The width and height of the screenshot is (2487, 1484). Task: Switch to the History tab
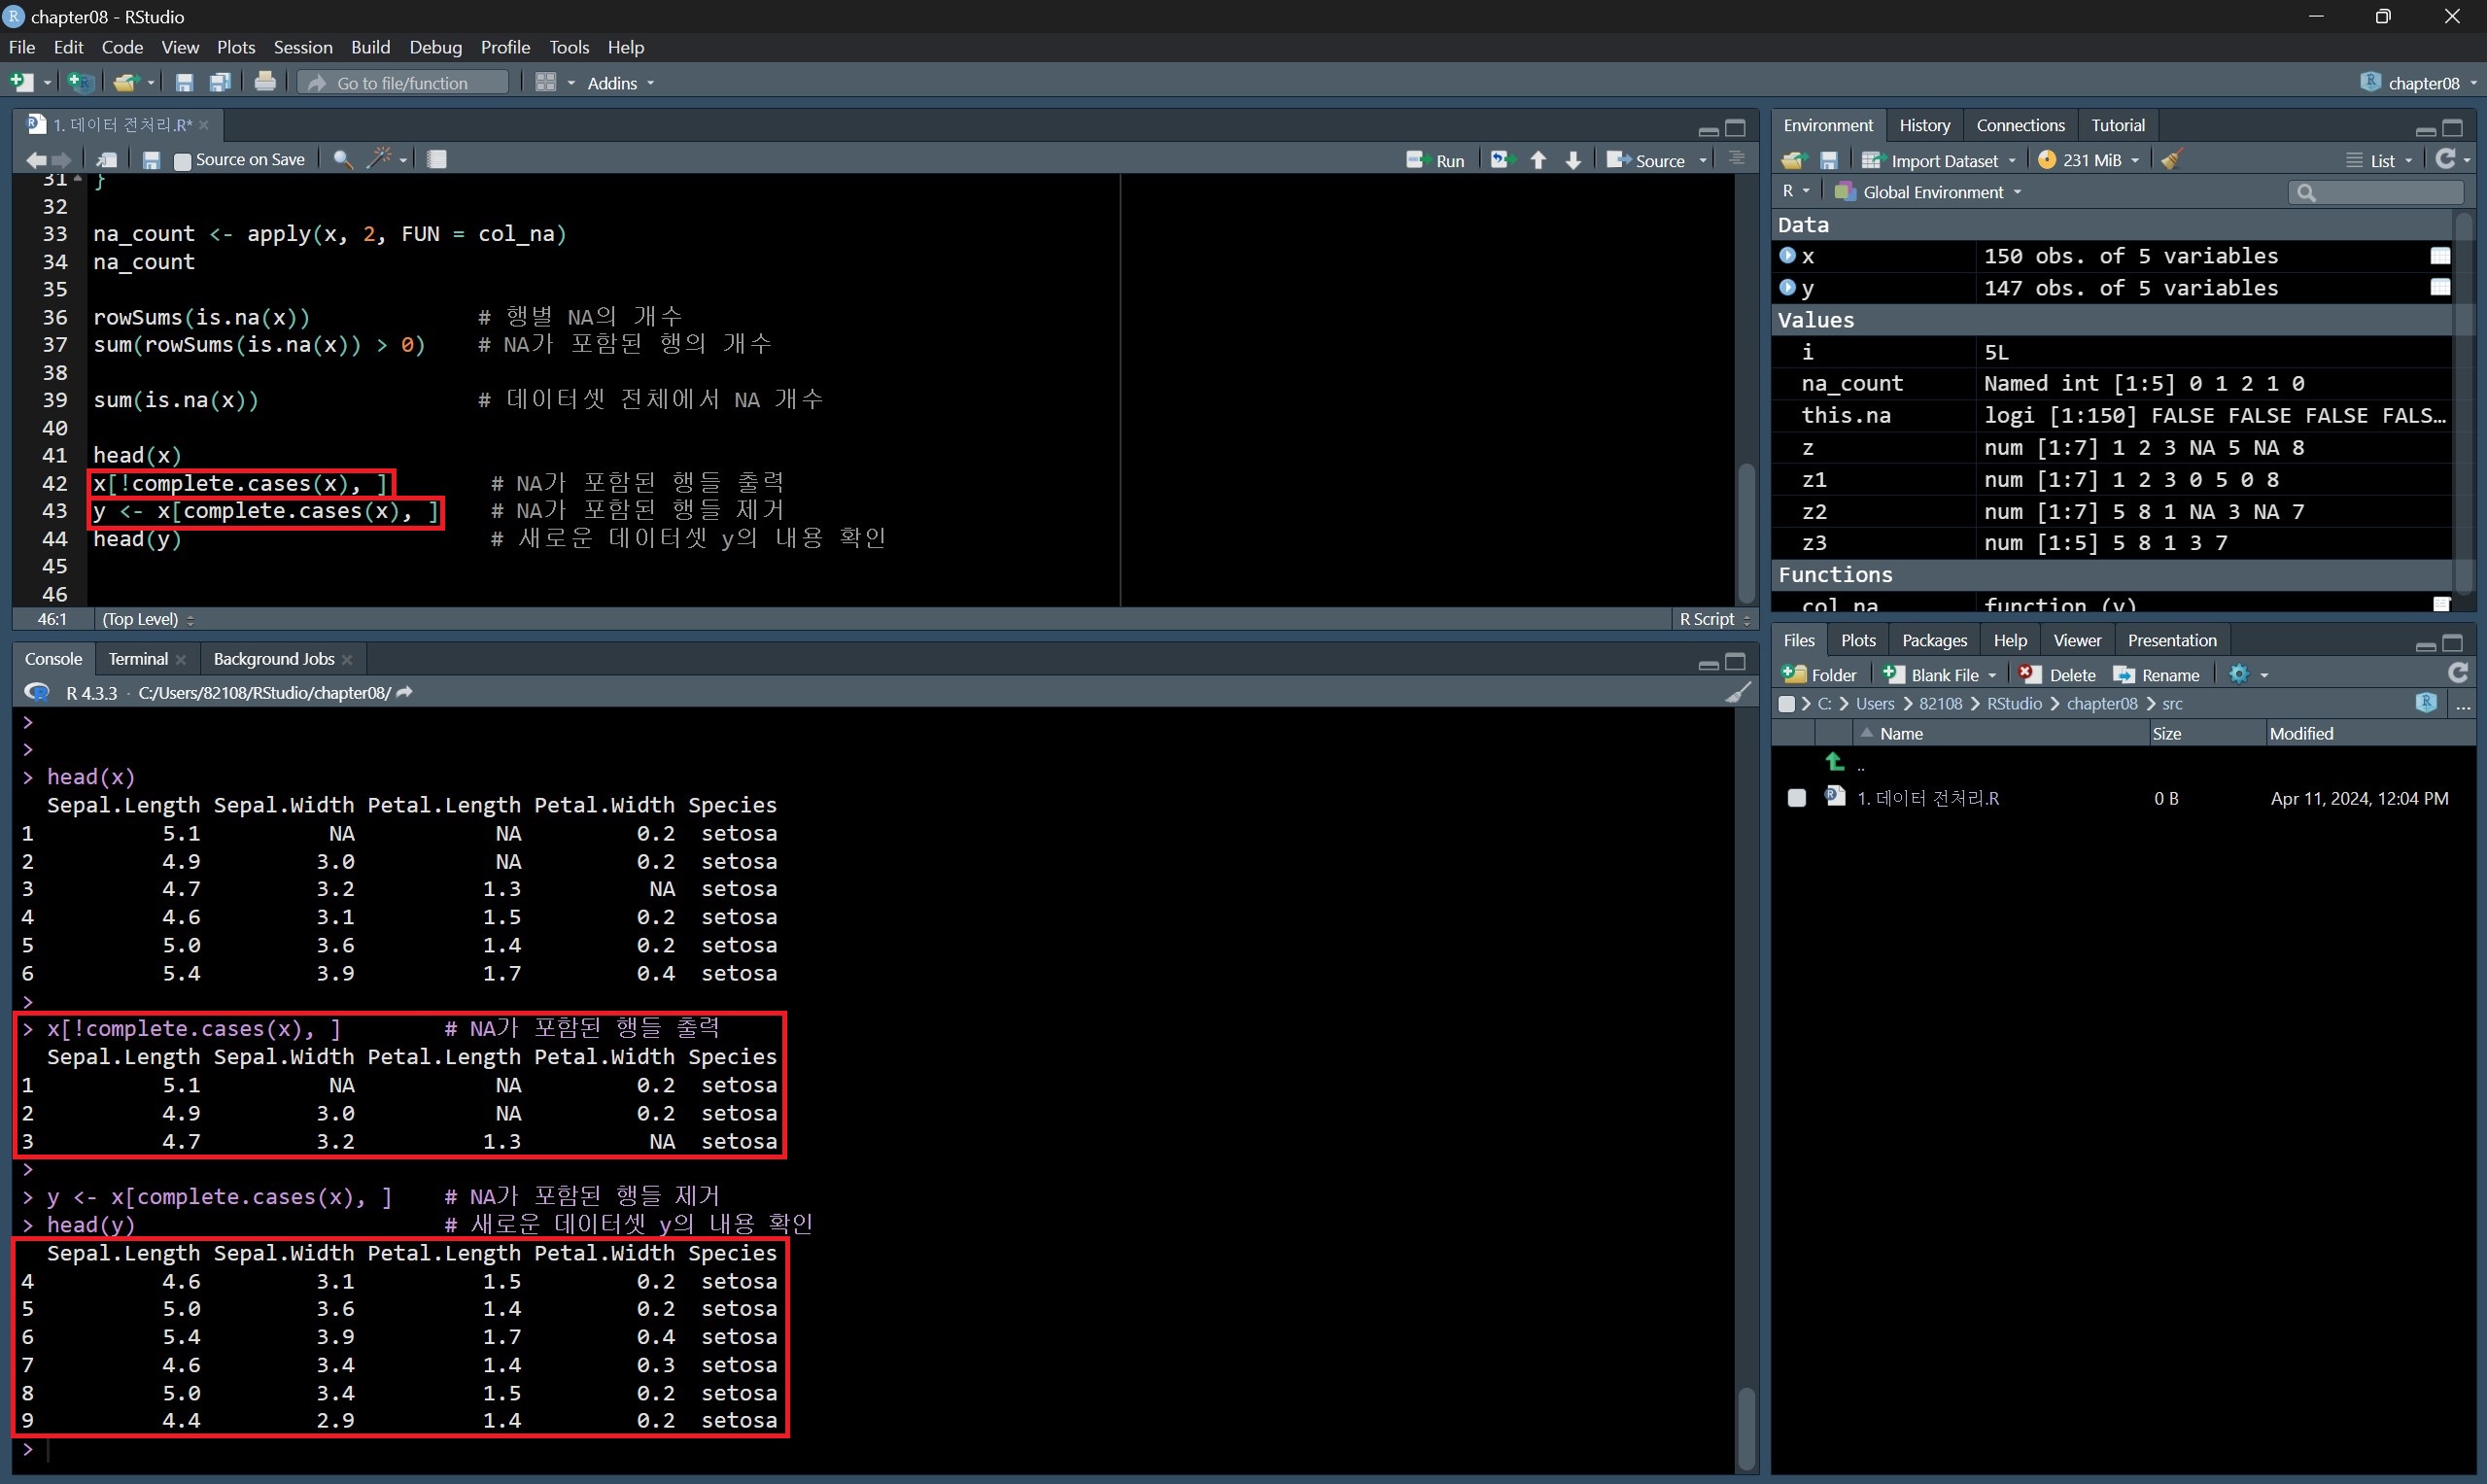point(1924,125)
